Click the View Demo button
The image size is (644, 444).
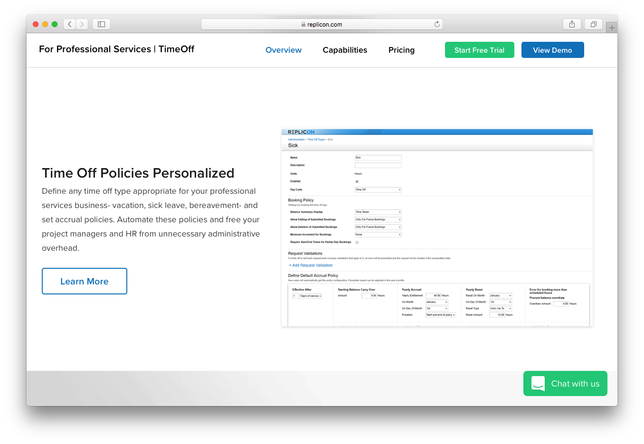click(x=552, y=50)
